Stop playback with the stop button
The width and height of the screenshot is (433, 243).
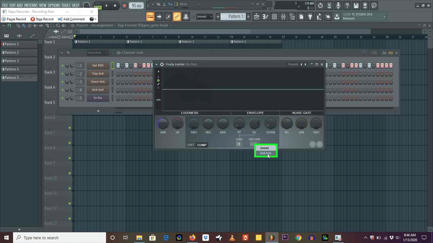[115, 5]
